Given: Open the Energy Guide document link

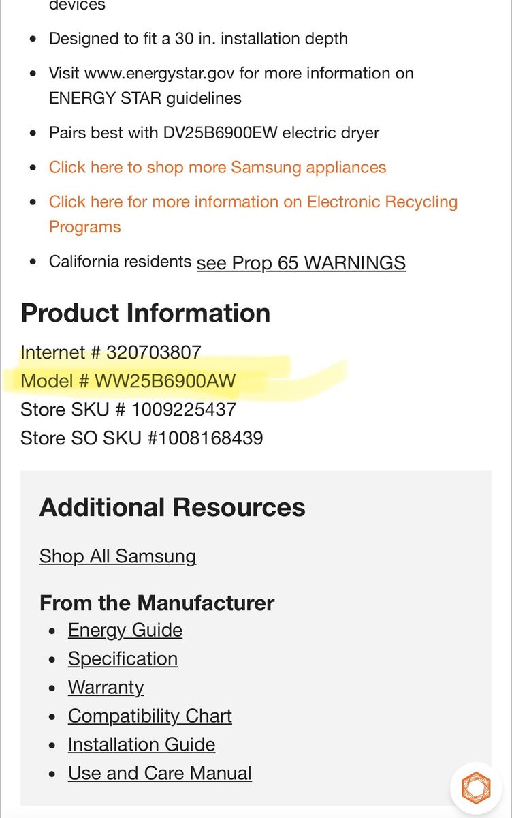Looking at the screenshot, I should (125, 630).
